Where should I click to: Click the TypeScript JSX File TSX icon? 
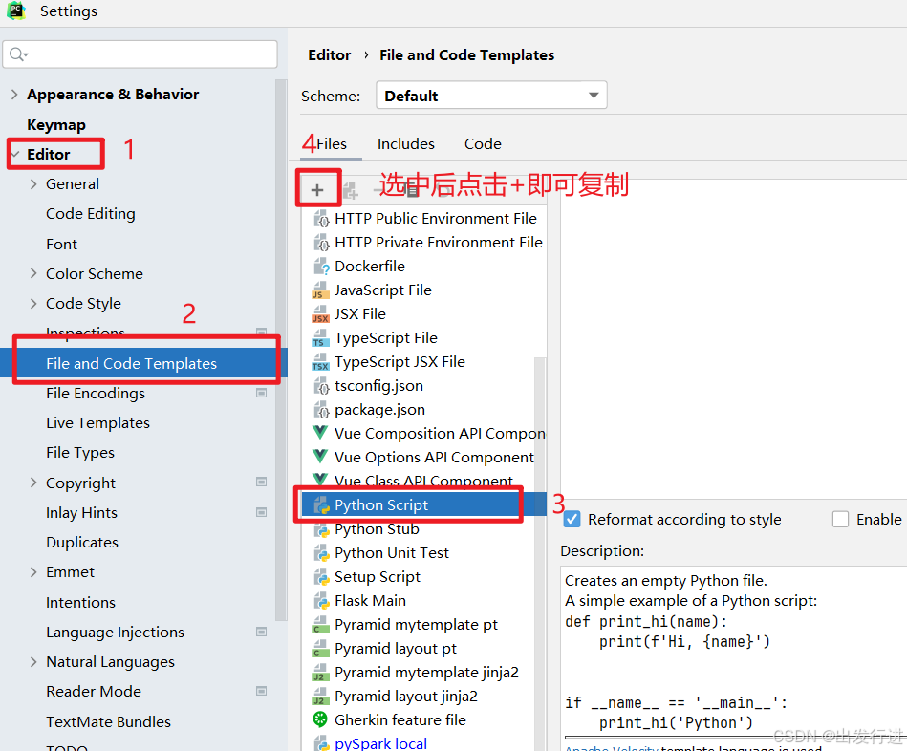pyautogui.click(x=320, y=362)
